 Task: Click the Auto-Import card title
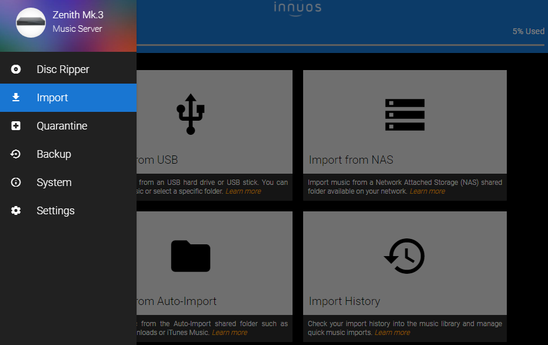click(x=177, y=301)
